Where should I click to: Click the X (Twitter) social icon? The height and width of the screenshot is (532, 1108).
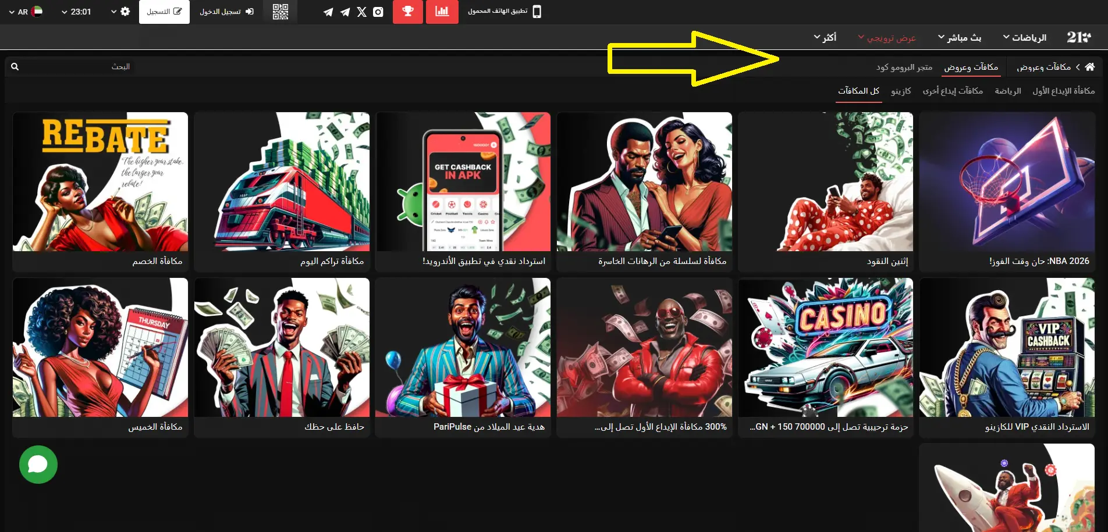pos(361,12)
